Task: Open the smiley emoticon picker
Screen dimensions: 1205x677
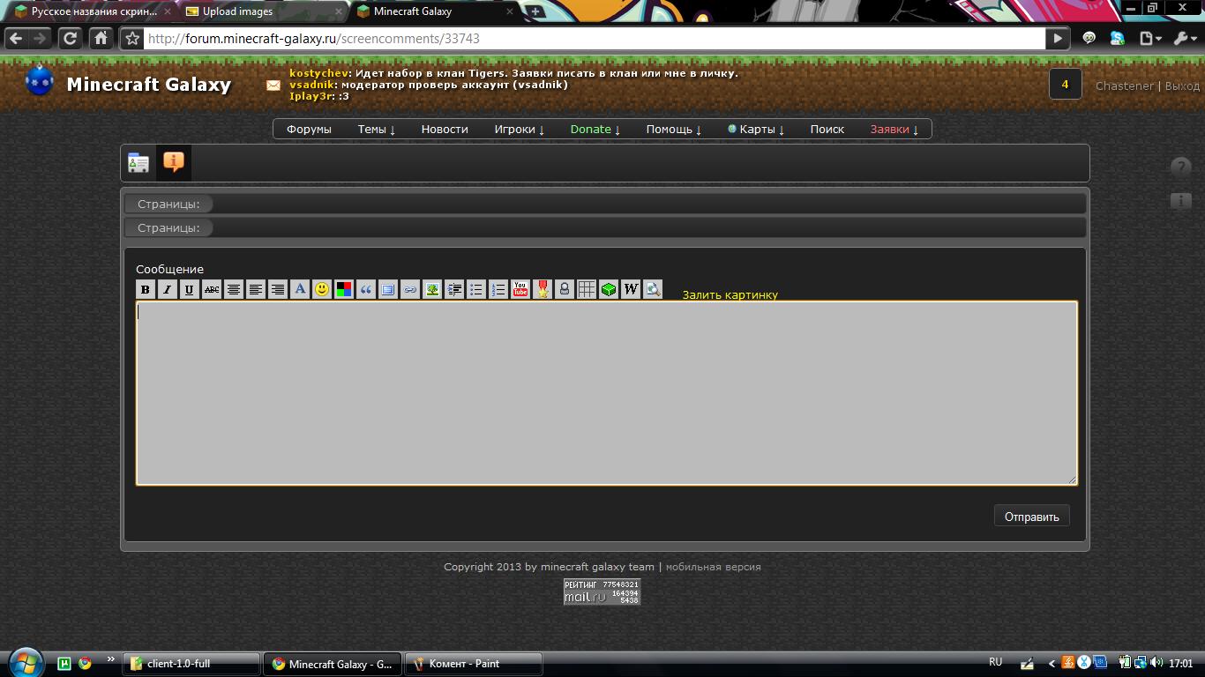Action: point(322,289)
